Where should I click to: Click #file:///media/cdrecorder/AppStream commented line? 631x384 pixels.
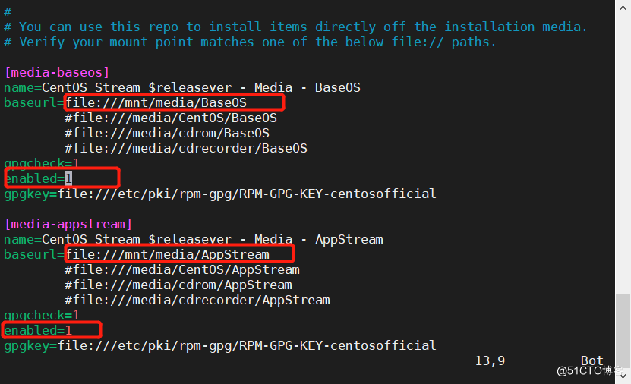click(197, 301)
